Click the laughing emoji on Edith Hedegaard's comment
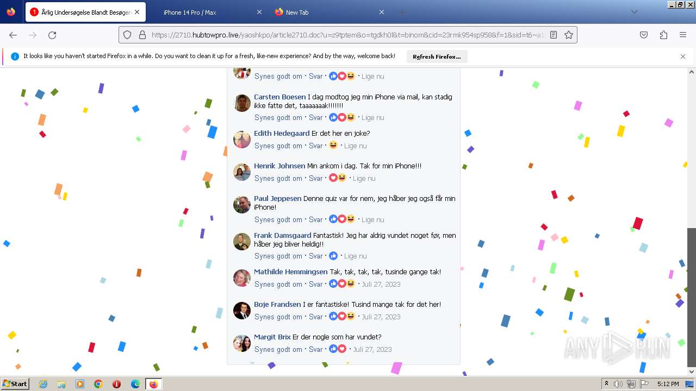 (333, 145)
